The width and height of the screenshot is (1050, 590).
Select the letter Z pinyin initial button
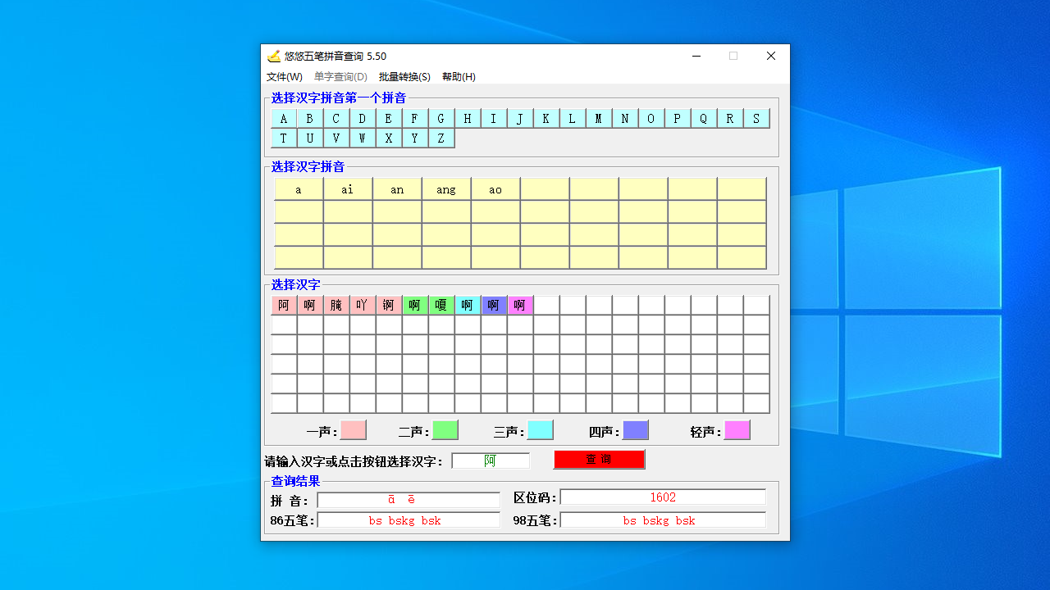tap(441, 138)
